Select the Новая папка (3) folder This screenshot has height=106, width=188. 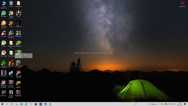(19, 5)
